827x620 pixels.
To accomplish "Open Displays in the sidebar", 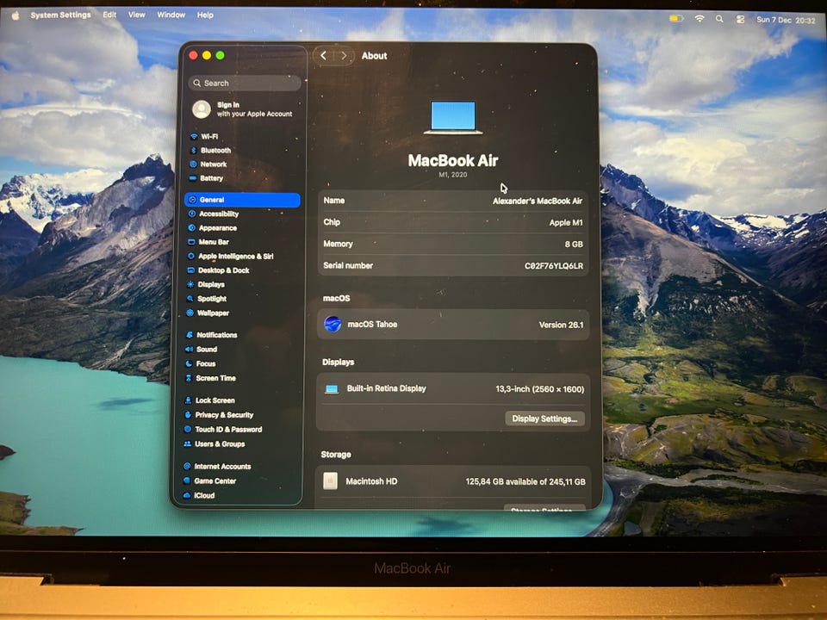I will [206, 285].
